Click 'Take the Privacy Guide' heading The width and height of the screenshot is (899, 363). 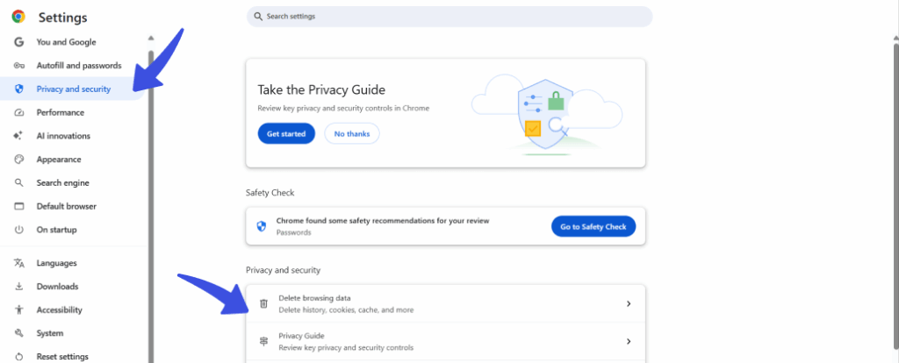tap(321, 90)
